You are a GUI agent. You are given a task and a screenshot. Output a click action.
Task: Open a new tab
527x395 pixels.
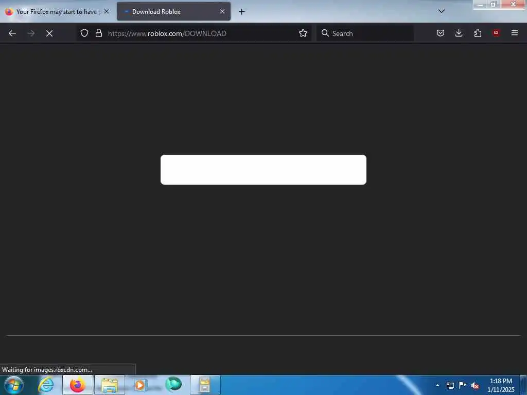pos(242,12)
